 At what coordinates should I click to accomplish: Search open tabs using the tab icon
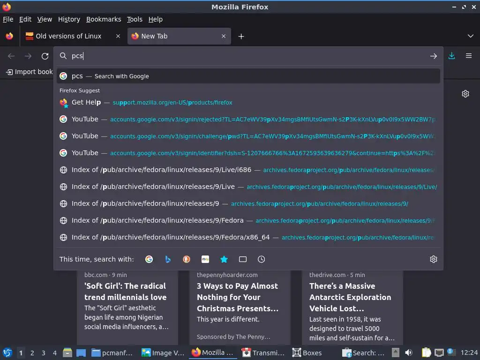243,259
